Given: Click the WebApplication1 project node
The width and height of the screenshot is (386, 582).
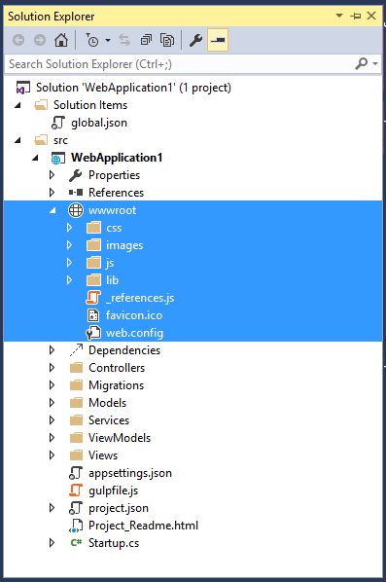Looking at the screenshot, I should 117,158.
